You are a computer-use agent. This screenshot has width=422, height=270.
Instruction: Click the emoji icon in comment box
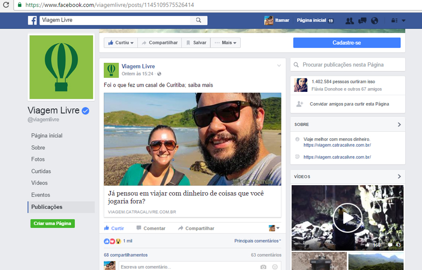coord(275,267)
